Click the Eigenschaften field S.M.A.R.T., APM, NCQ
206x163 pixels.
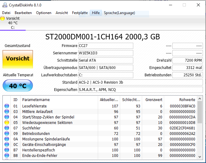pyautogui.click(x=141, y=90)
